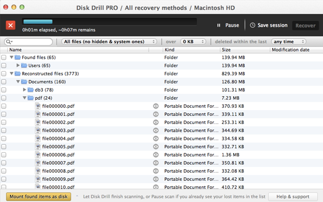
Task: Click the file000000.pdf document icon
Action: click(38, 106)
